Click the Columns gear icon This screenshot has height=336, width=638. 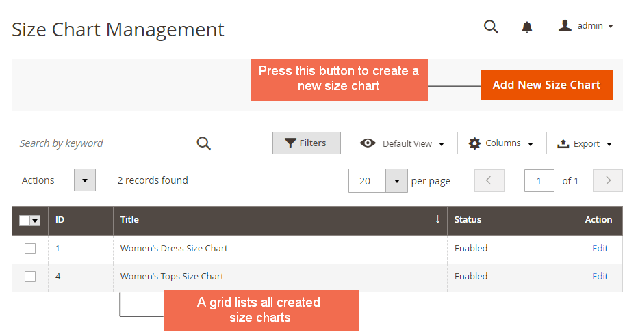[x=474, y=143]
